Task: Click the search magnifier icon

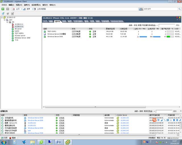Action: coord(179,9)
